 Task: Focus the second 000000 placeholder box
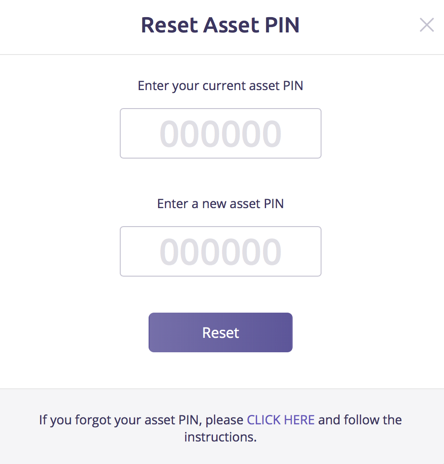click(x=221, y=251)
